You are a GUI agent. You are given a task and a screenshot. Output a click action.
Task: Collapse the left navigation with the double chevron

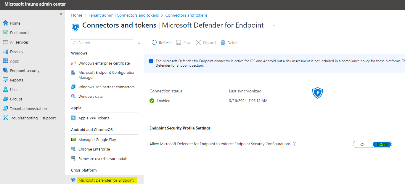[x=61, y=14]
